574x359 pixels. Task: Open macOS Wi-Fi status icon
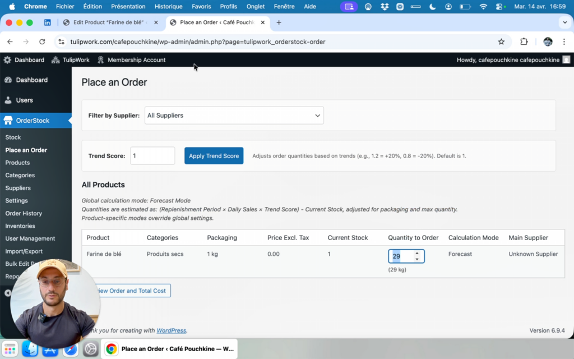click(x=483, y=7)
